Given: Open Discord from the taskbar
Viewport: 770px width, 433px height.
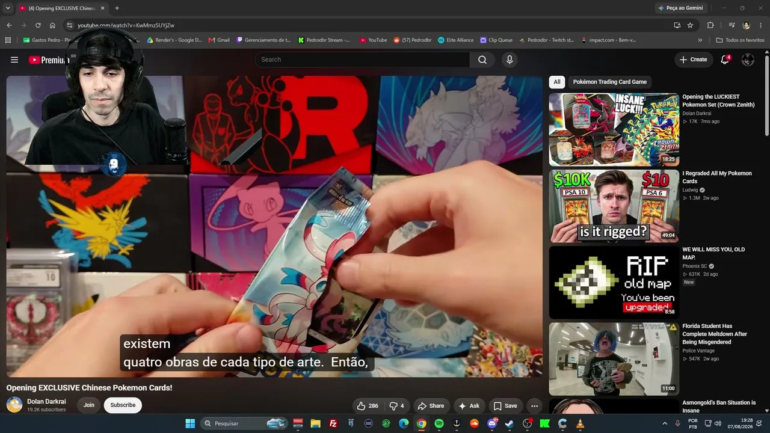Looking at the screenshot, I should [492, 423].
